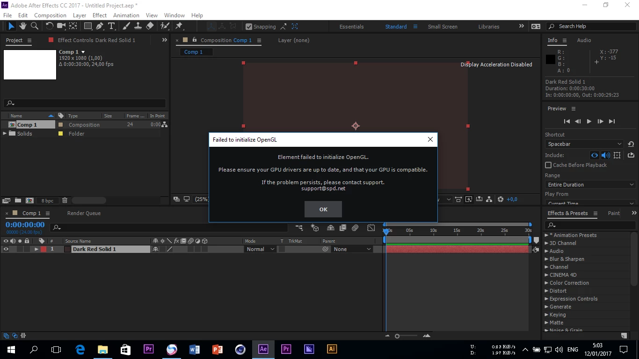Click the new composition icon in Project panel
The width and height of the screenshot is (639, 359).
click(x=29, y=201)
